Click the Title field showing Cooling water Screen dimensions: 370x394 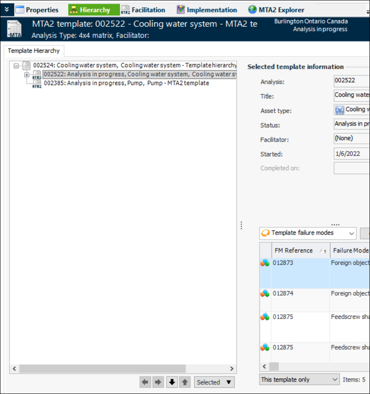coord(352,95)
